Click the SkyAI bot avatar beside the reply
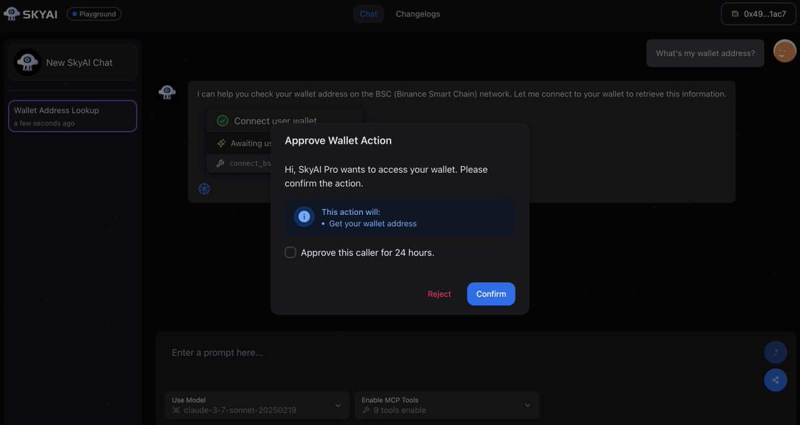The height and width of the screenshot is (425, 800). pyautogui.click(x=167, y=92)
